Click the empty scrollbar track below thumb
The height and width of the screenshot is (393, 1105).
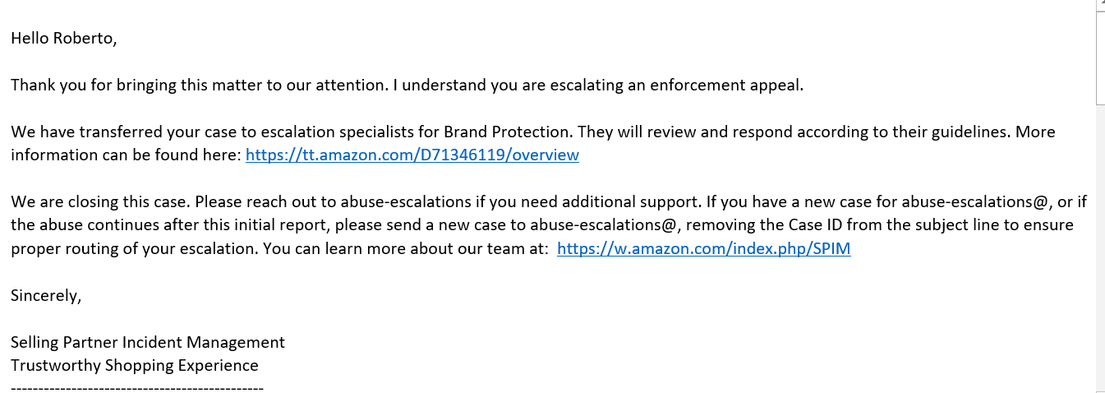tap(1100, 247)
